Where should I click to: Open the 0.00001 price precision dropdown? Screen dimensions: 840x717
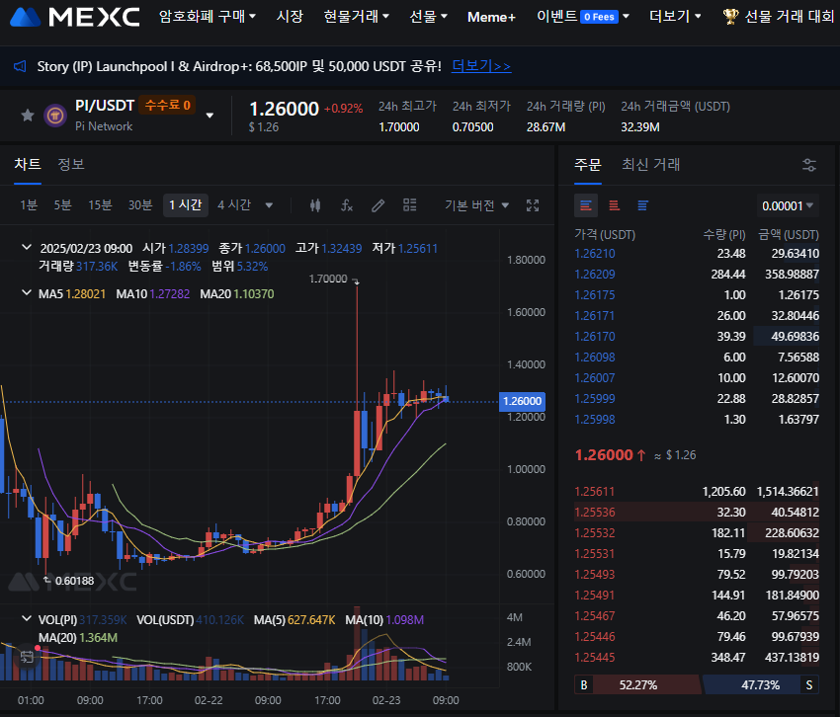(x=788, y=205)
